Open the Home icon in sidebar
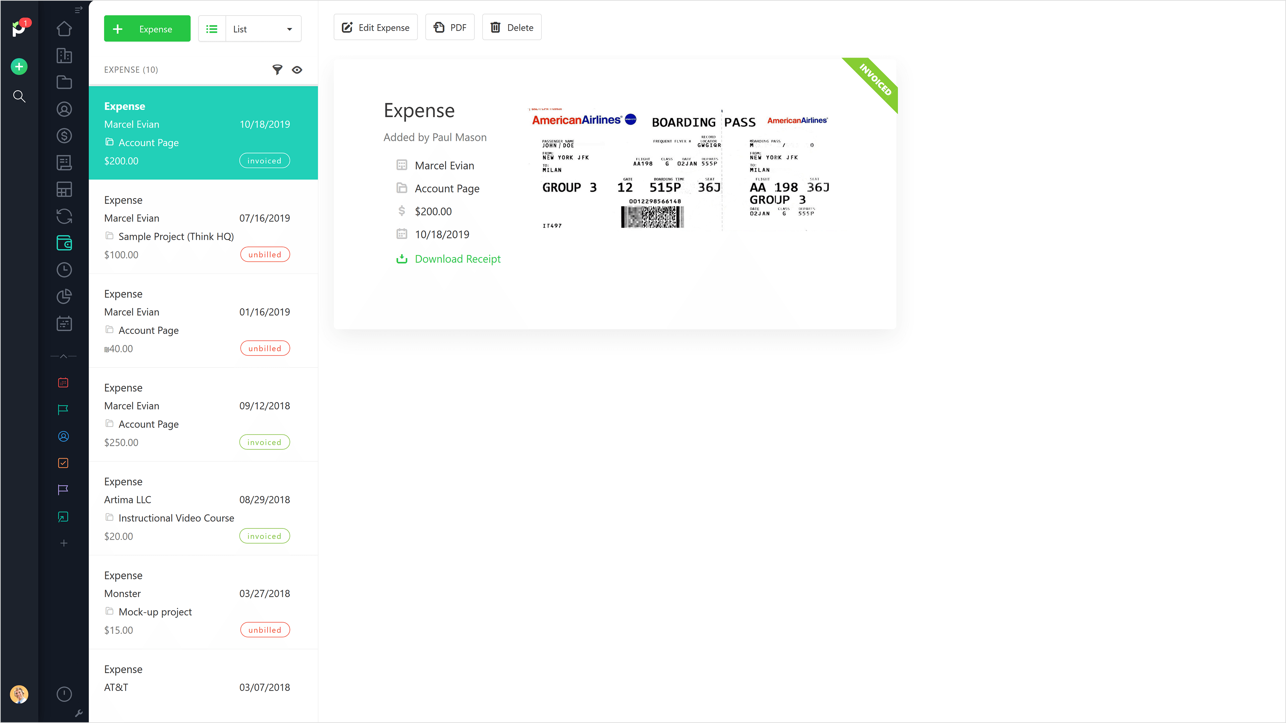This screenshot has height=723, width=1286. point(64,29)
